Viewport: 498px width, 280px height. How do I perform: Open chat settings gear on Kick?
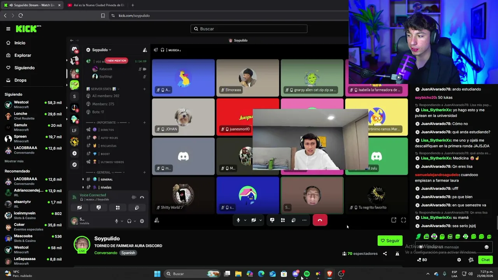point(459,260)
